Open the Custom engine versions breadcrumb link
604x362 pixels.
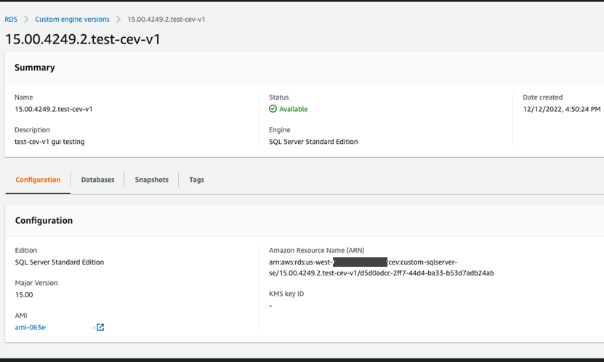click(72, 20)
